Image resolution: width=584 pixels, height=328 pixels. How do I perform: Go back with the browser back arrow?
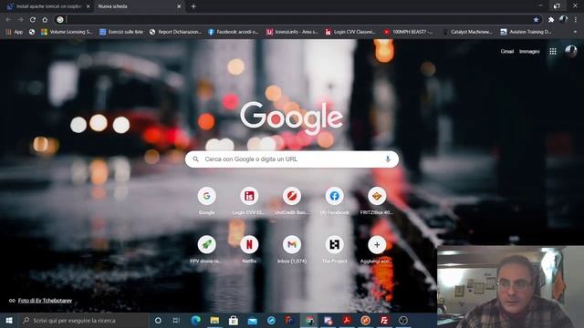click(x=8, y=20)
